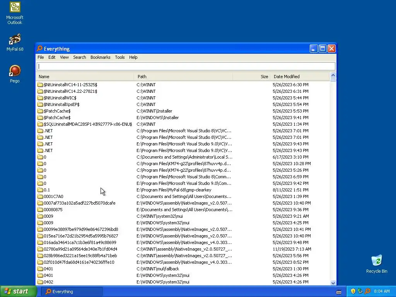Screen dimensions: 396x297
Task: Select $PatchCache$ in E:\WINDOWS\Installer
Action: click(57, 118)
